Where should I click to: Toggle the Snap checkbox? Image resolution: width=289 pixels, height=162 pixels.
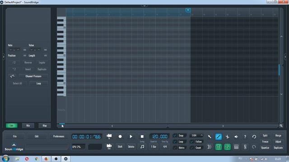pyautogui.click(x=175, y=135)
